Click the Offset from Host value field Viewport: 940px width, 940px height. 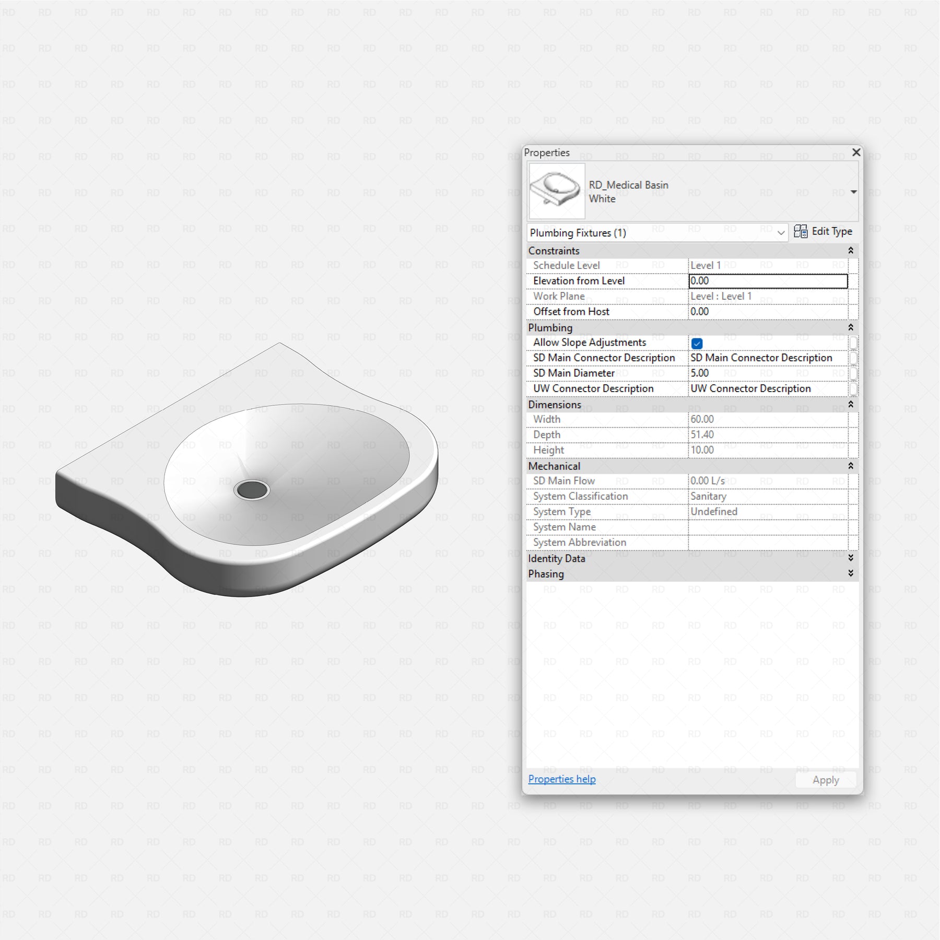pos(767,312)
